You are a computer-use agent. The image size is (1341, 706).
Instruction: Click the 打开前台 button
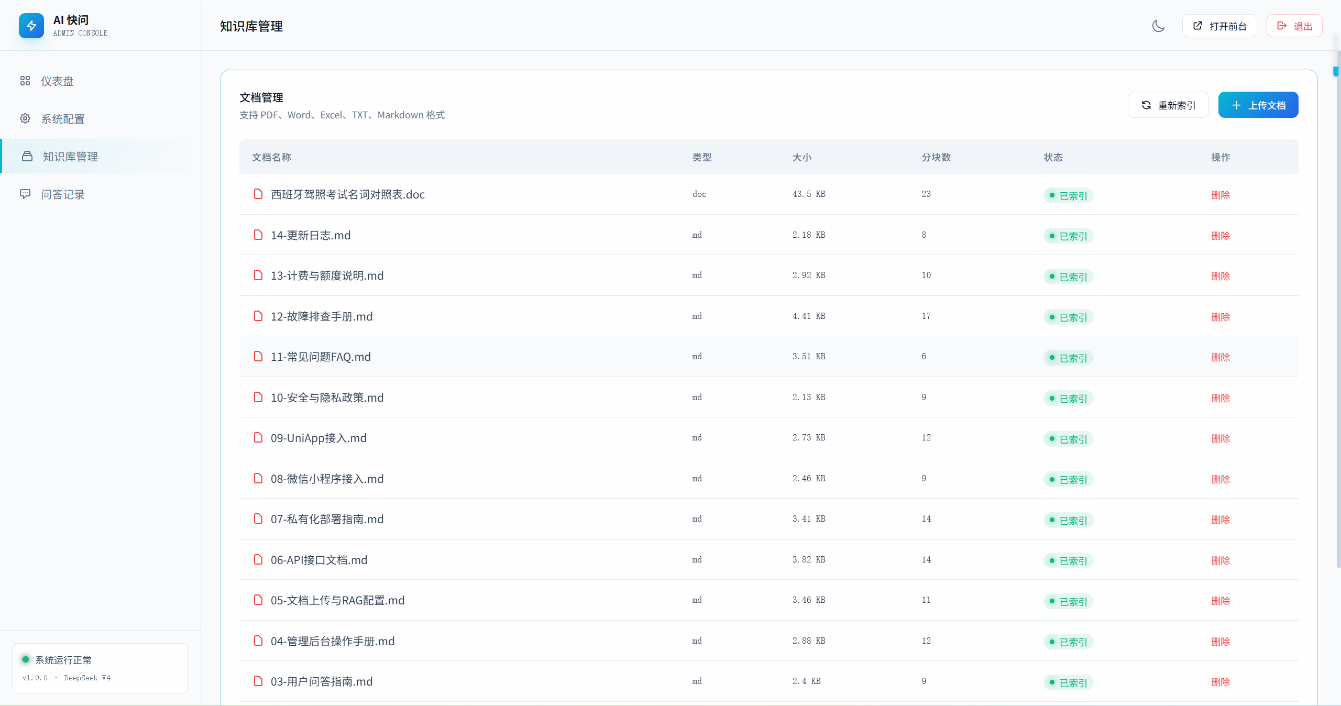click(1219, 26)
